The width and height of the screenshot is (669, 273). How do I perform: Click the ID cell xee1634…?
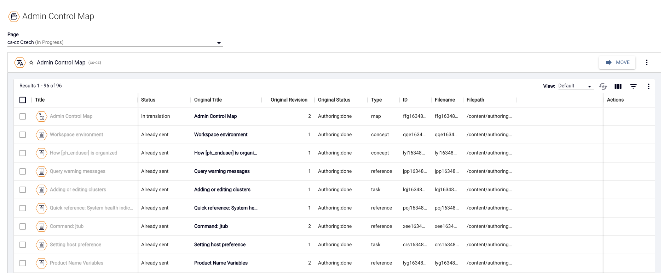(x=414, y=226)
